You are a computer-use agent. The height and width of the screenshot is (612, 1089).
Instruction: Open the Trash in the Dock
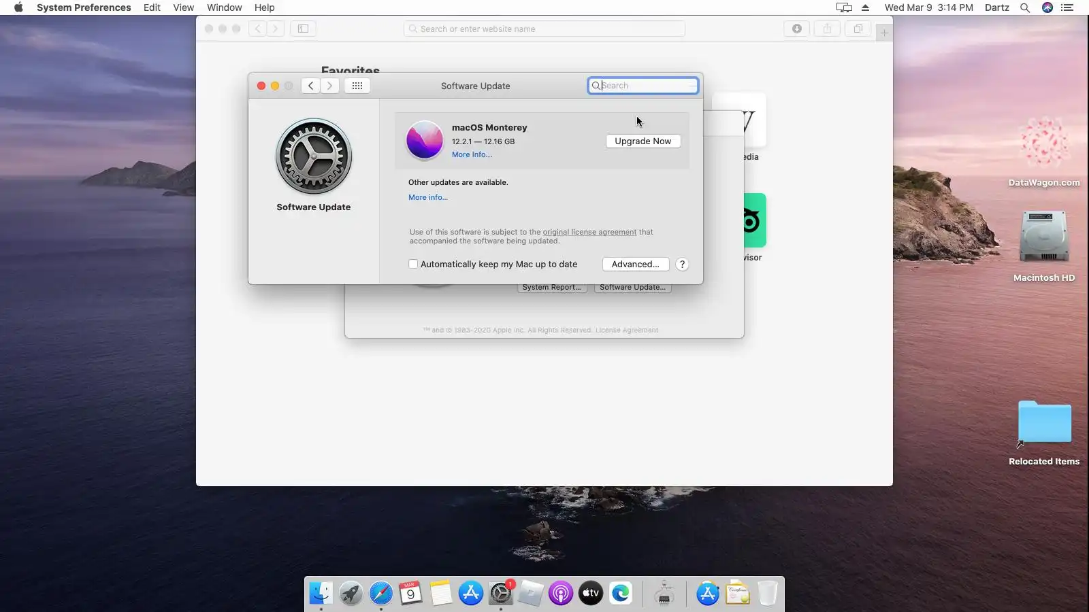768,594
